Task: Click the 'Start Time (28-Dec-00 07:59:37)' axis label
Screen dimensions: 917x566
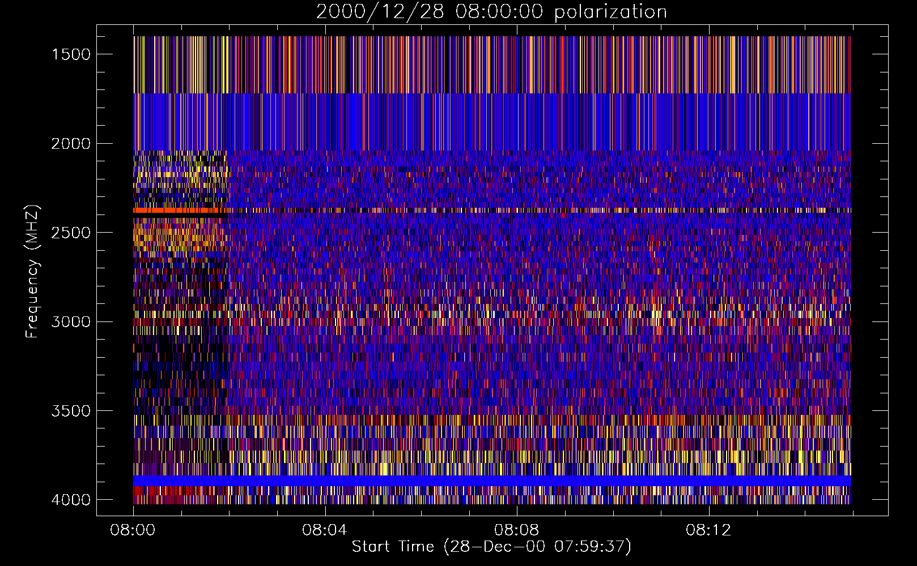Action: click(x=491, y=547)
